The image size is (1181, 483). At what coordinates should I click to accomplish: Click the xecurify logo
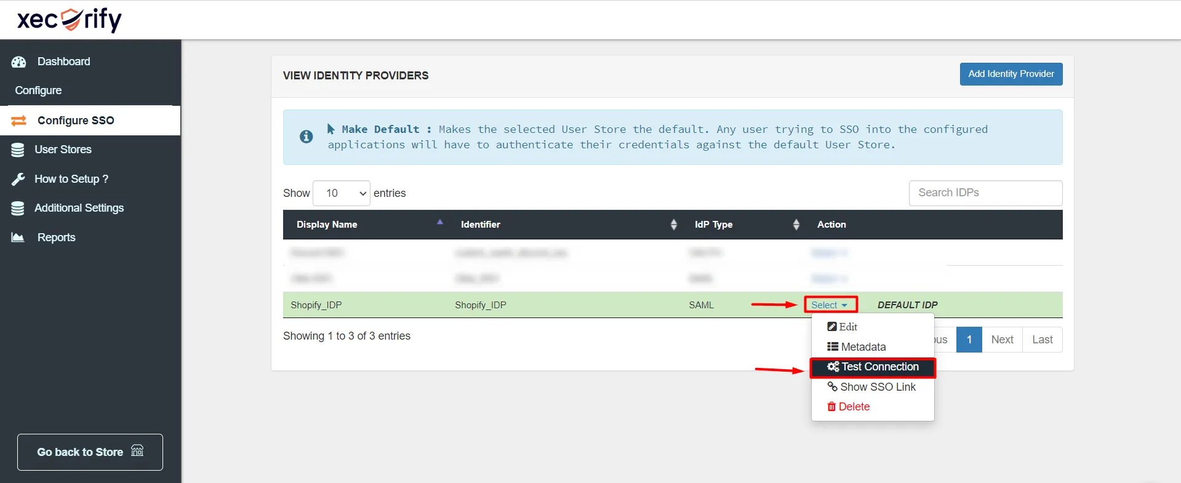coord(70,20)
